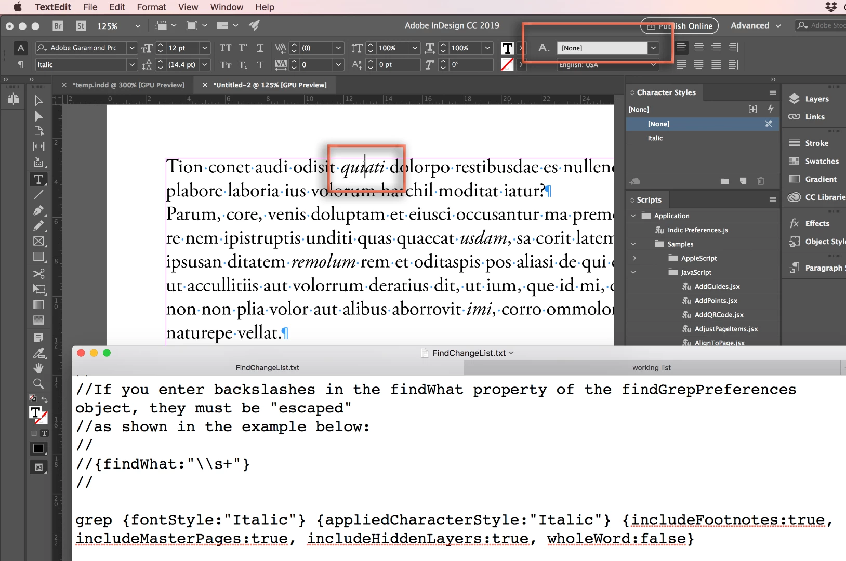Viewport: 846px width, 561px height.
Task: Select the Hand tool
Action: tap(38, 368)
